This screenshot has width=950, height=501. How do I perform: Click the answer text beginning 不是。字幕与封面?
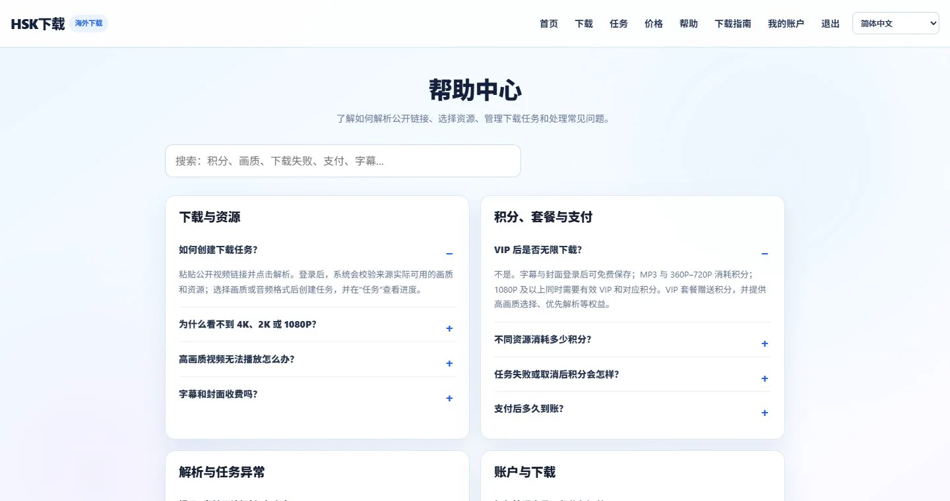pos(630,289)
